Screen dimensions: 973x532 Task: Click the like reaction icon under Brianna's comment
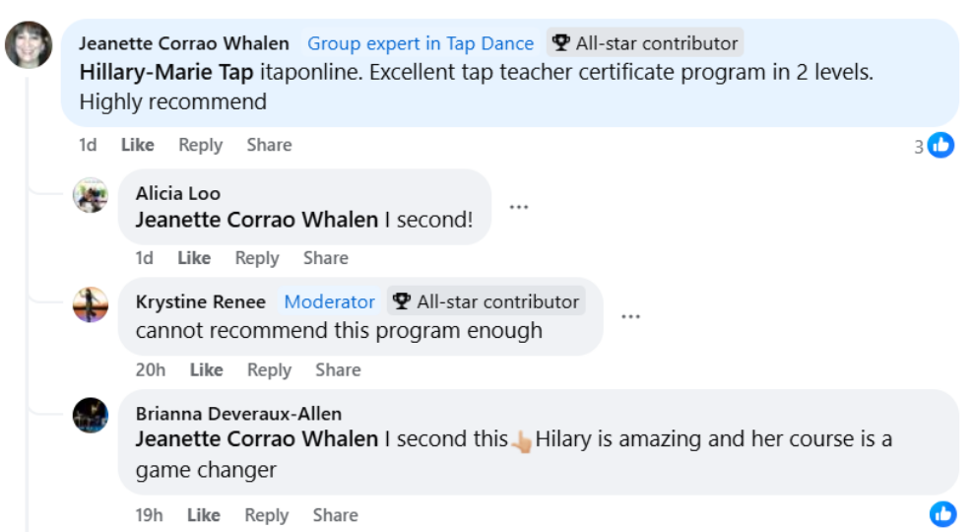tap(942, 513)
